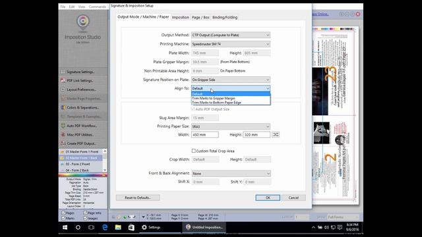This screenshot has width=422, height=237.
Task: Open the Output Method dropdown
Action: 231,35
